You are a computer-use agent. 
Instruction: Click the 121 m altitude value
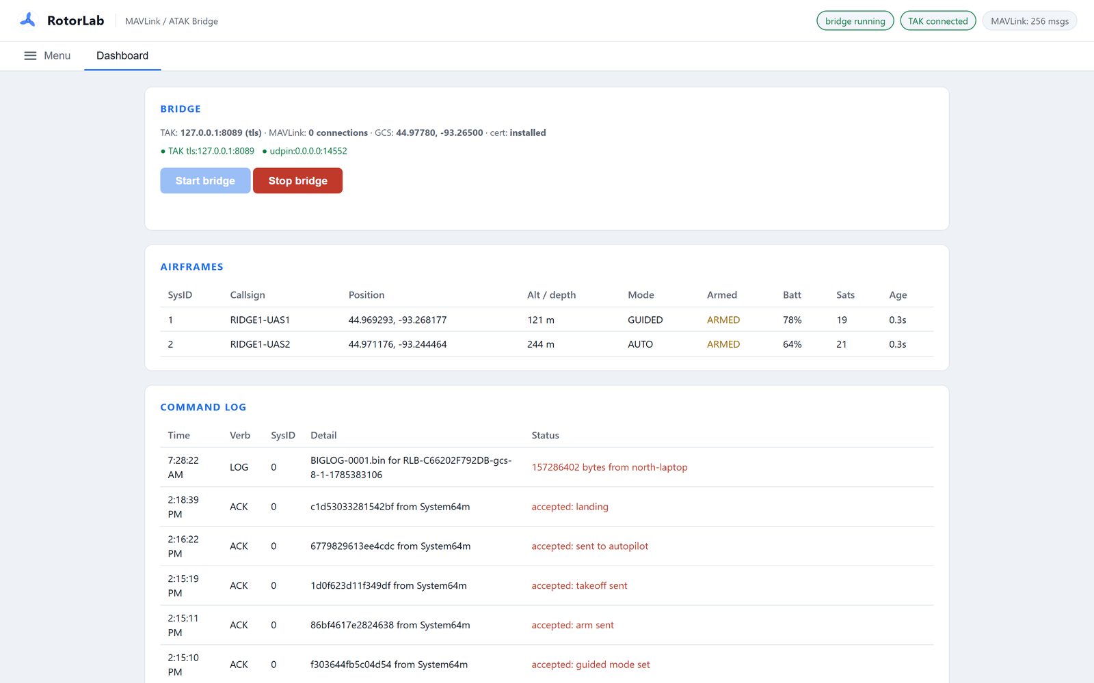coord(540,320)
